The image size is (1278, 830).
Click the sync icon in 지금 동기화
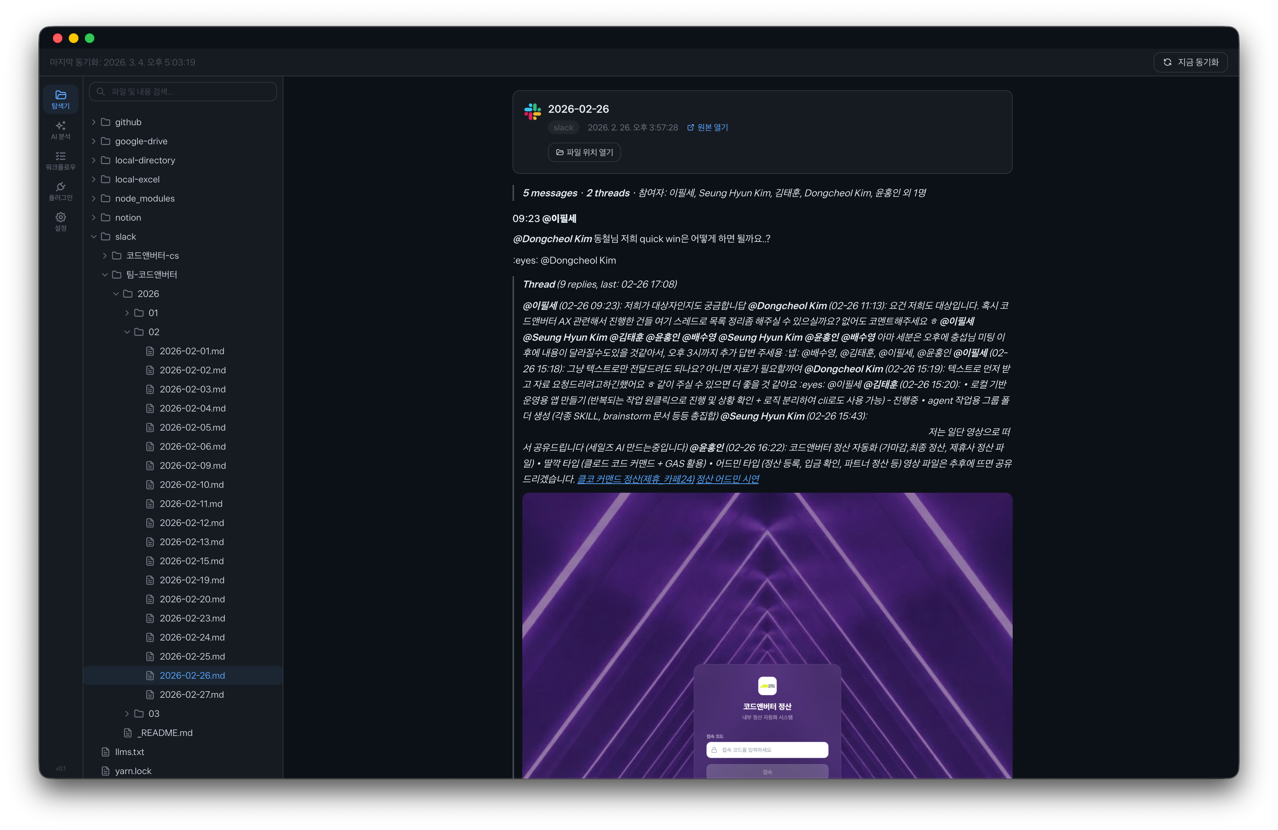coord(1167,62)
